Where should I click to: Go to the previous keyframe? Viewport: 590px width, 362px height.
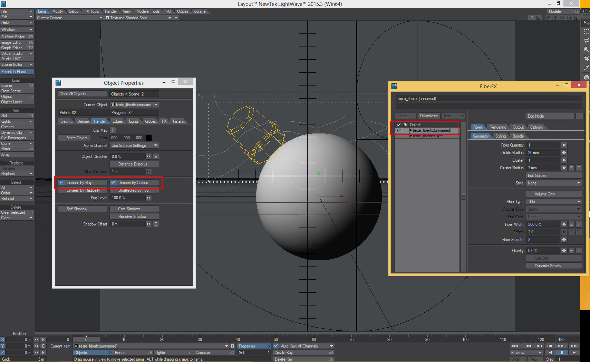pyautogui.click(x=527, y=346)
